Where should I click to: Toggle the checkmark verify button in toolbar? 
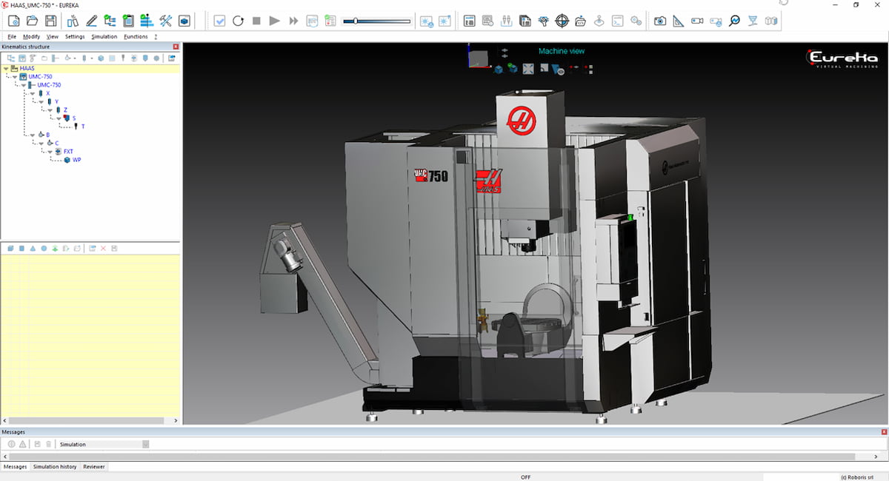click(220, 21)
